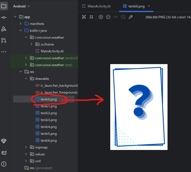Collapse the app module node
This screenshot has height=172, width=191.
(x=15, y=17)
